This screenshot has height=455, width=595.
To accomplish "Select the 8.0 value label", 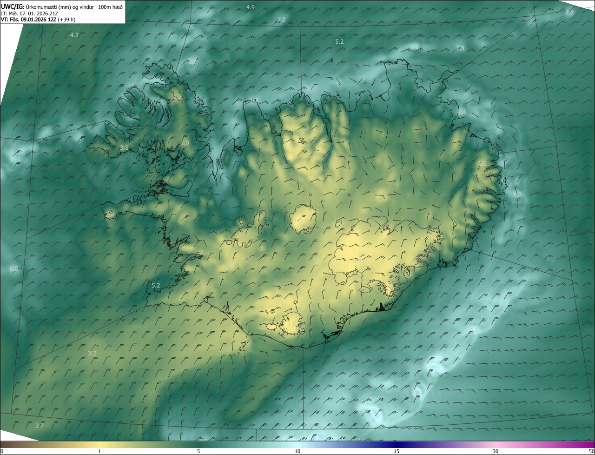I will point(13,269).
